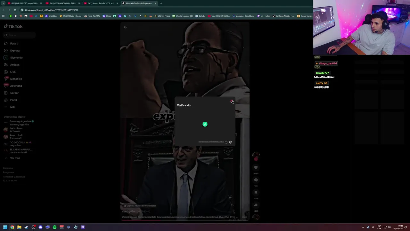Open the Empresa footer link
Image resolution: width=410 pixels, height=231 pixels.
point(8,168)
